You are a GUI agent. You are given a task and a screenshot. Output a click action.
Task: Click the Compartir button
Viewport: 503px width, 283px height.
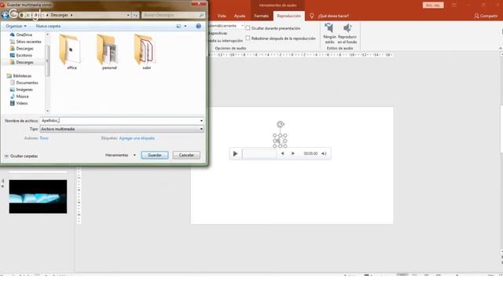point(486,16)
